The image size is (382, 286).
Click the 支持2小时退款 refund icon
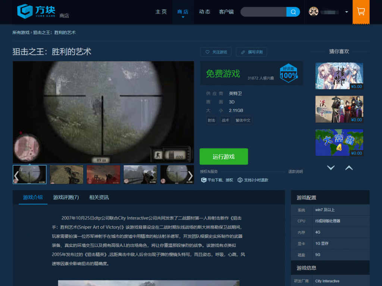click(x=240, y=180)
